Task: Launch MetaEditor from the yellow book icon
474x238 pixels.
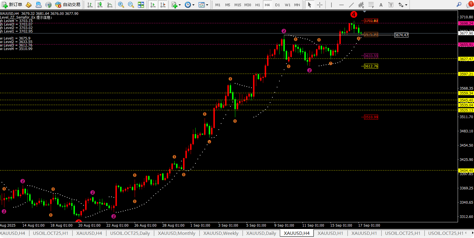Action: coord(29,5)
